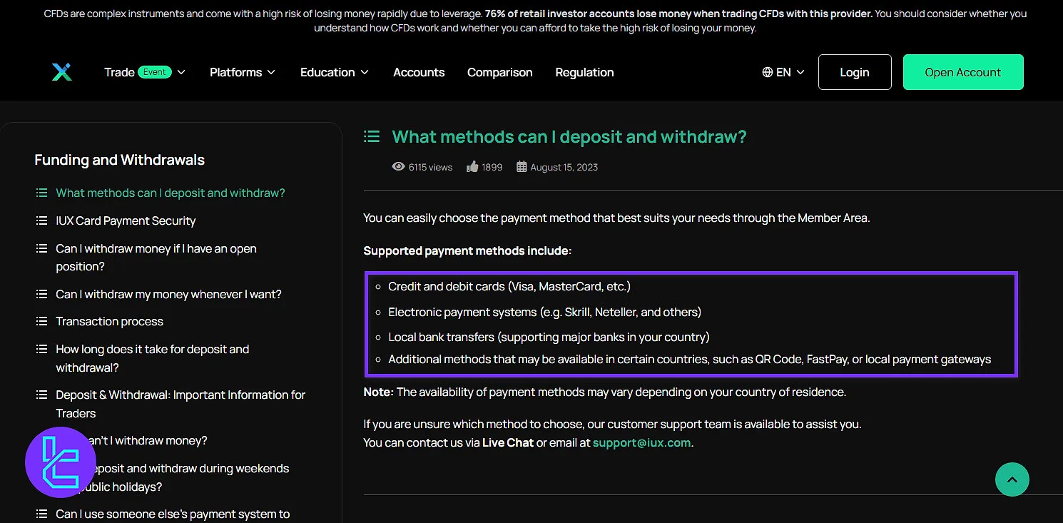This screenshot has height=523, width=1063.
Task: Click the eye views icon
Action: coord(398,167)
